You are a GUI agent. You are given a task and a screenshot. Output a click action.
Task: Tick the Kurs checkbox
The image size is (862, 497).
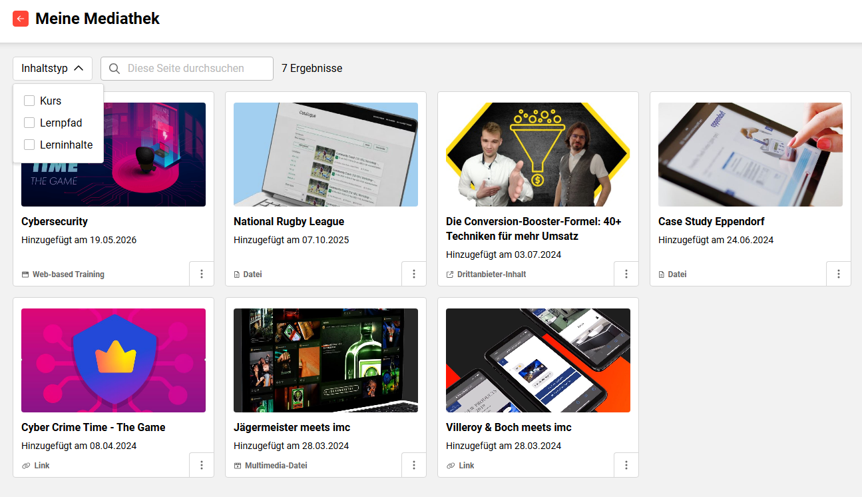tap(29, 101)
